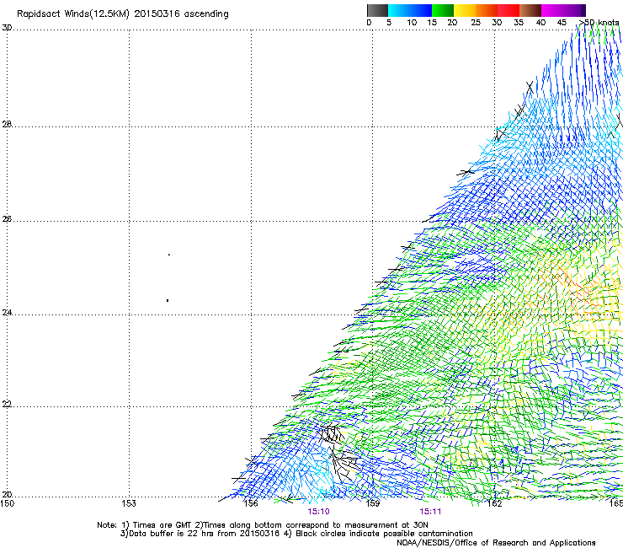Click the "Times are GMT" note text

(x=162, y=525)
